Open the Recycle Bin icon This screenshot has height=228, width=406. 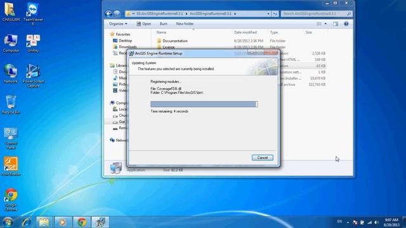11,104
